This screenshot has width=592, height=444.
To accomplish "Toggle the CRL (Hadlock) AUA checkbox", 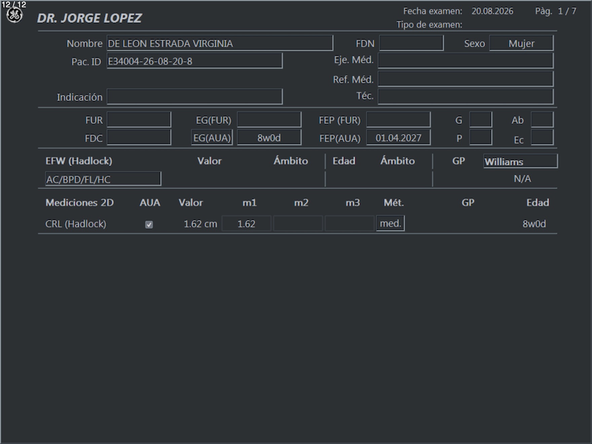I will pyautogui.click(x=149, y=224).
